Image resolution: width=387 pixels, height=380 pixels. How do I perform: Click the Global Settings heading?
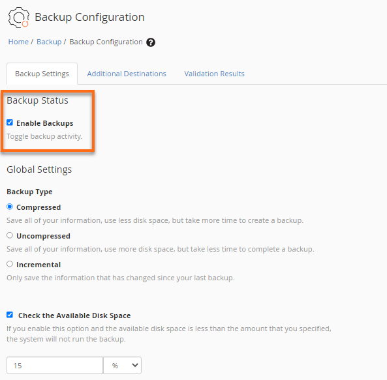[x=39, y=169]
